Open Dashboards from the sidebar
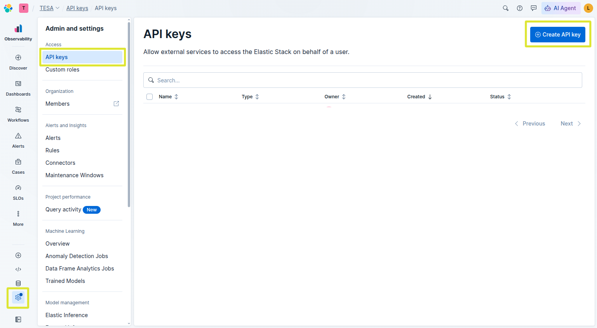The width and height of the screenshot is (597, 328). click(x=18, y=88)
